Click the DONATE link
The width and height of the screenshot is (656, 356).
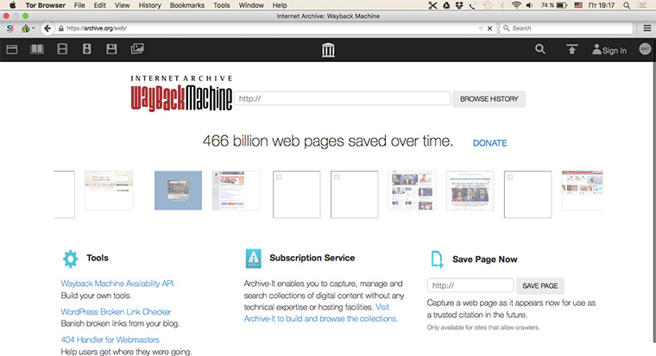pos(489,143)
